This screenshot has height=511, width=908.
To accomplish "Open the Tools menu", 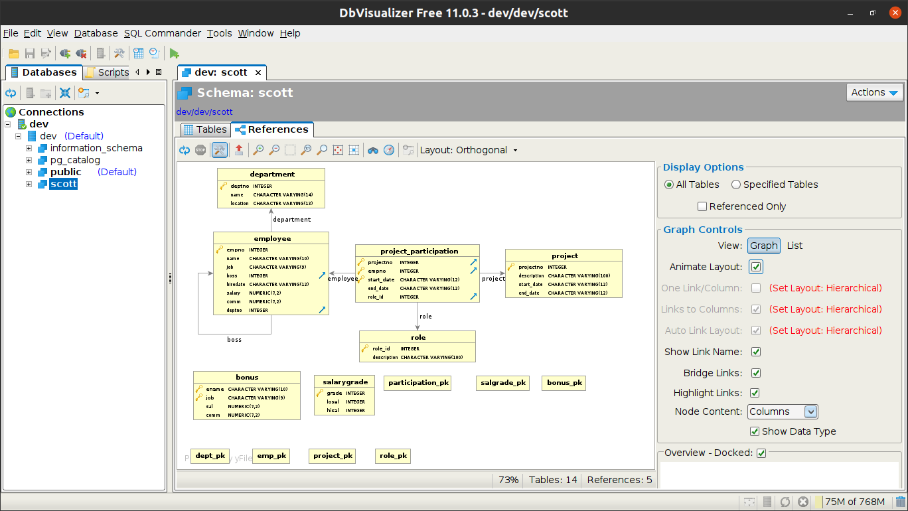I will click(220, 33).
